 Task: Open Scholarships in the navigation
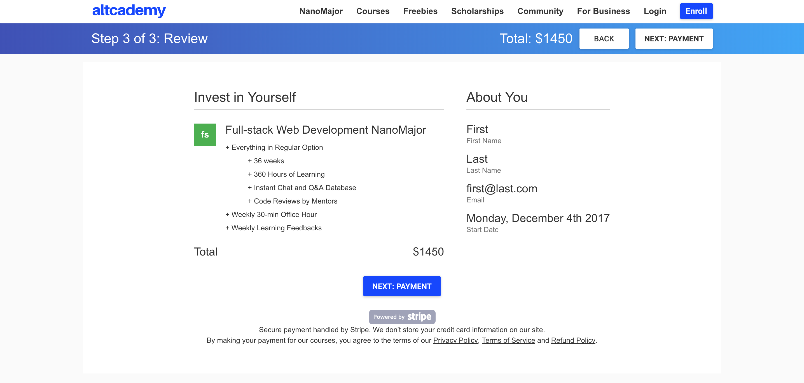(477, 11)
